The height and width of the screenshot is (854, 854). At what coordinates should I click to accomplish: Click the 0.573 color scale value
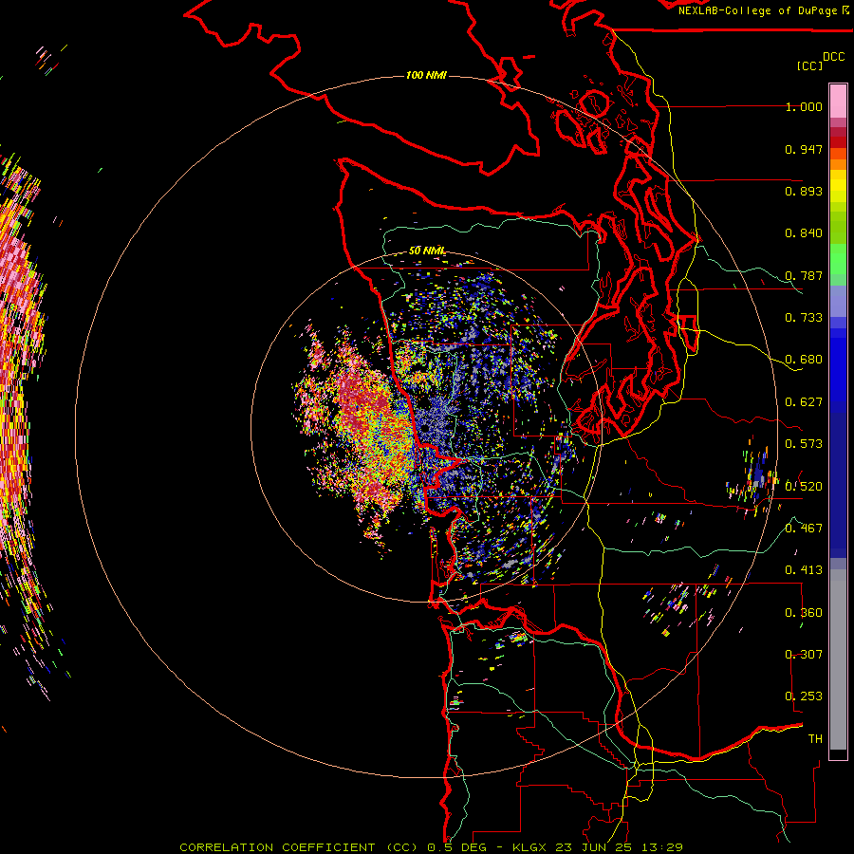point(804,444)
